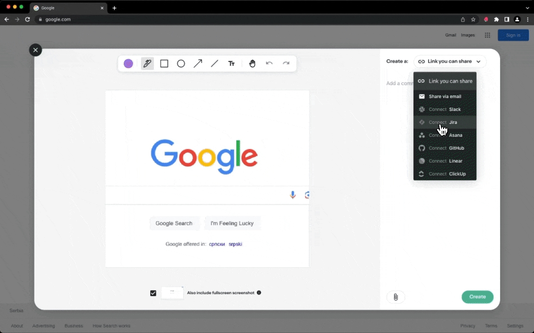Choose Connect Slack from the list

(x=445, y=110)
